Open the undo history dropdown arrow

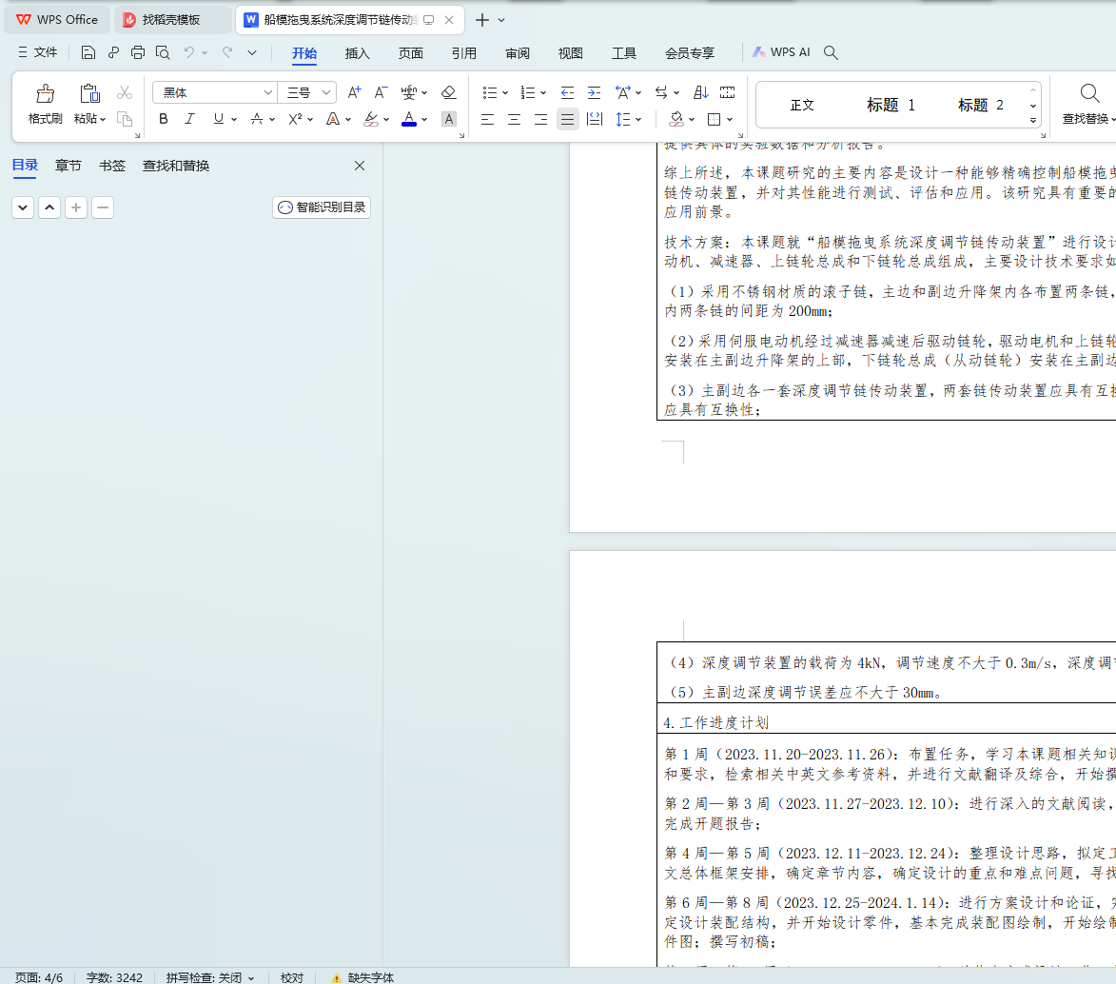205,52
